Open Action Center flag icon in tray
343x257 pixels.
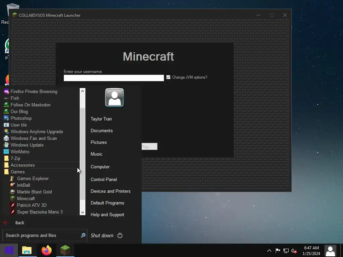click(x=278, y=251)
